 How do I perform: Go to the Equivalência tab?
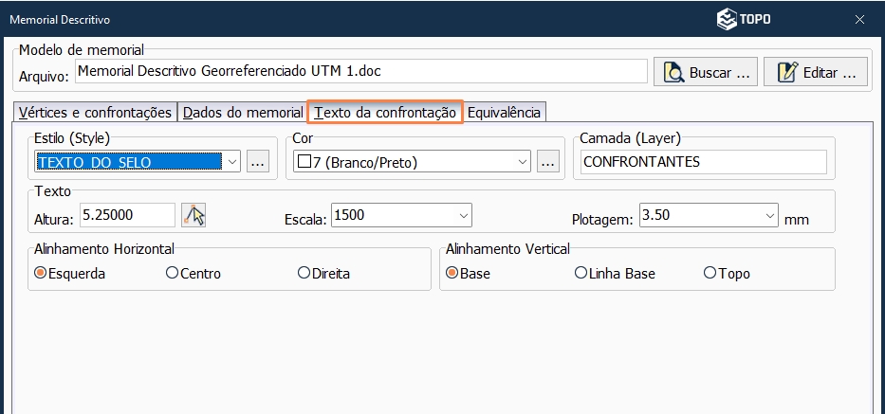pos(504,112)
